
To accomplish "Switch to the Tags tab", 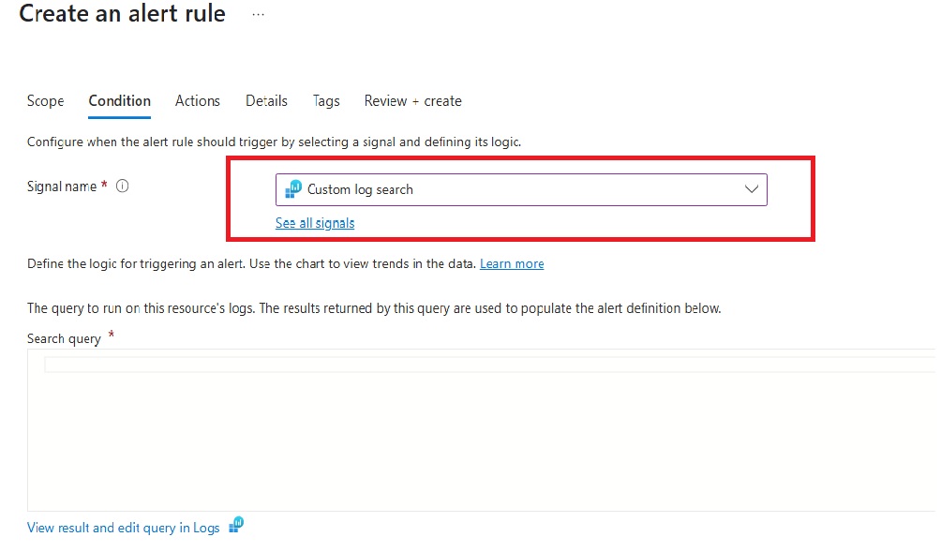I will (326, 101).
